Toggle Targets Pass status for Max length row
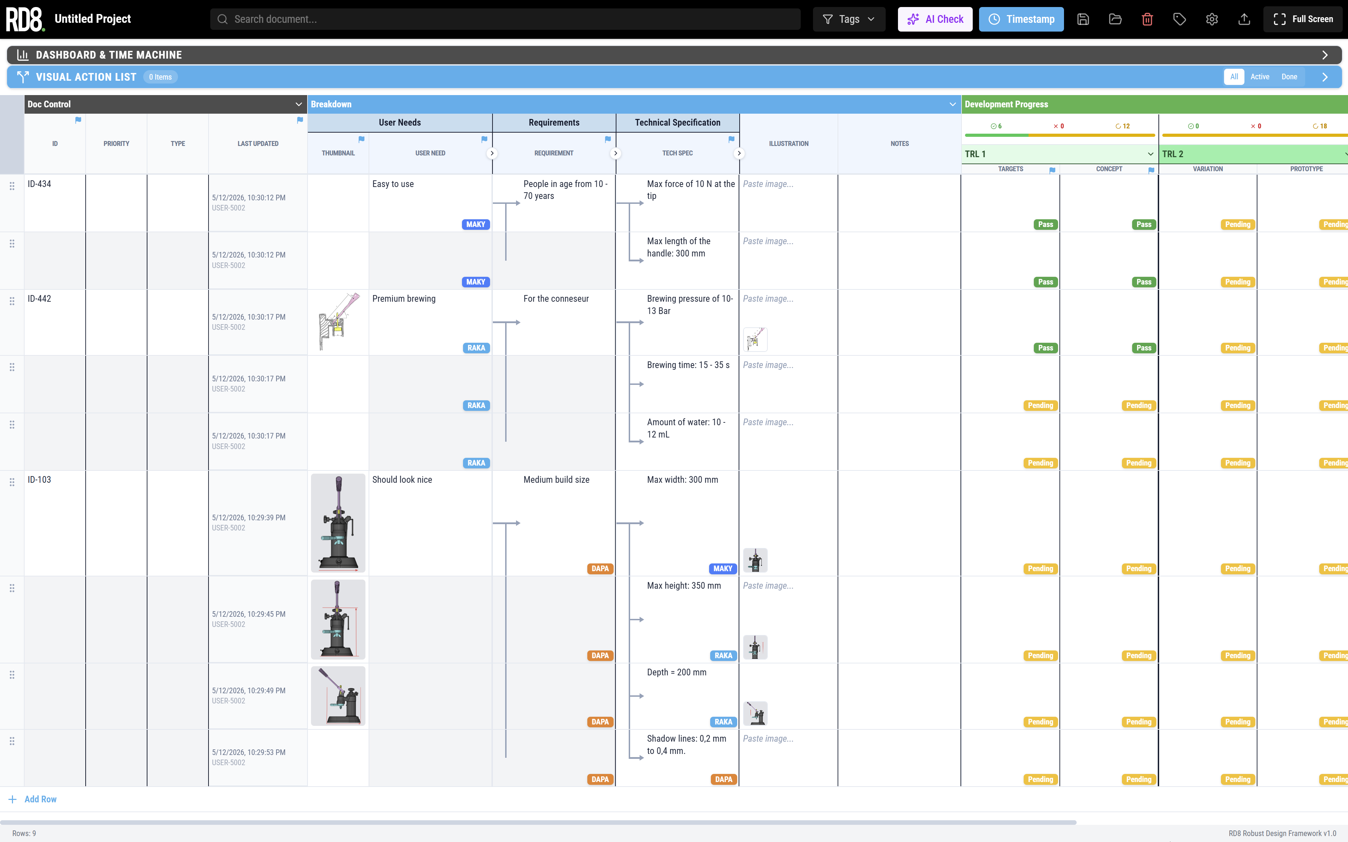 [1045, 282]
